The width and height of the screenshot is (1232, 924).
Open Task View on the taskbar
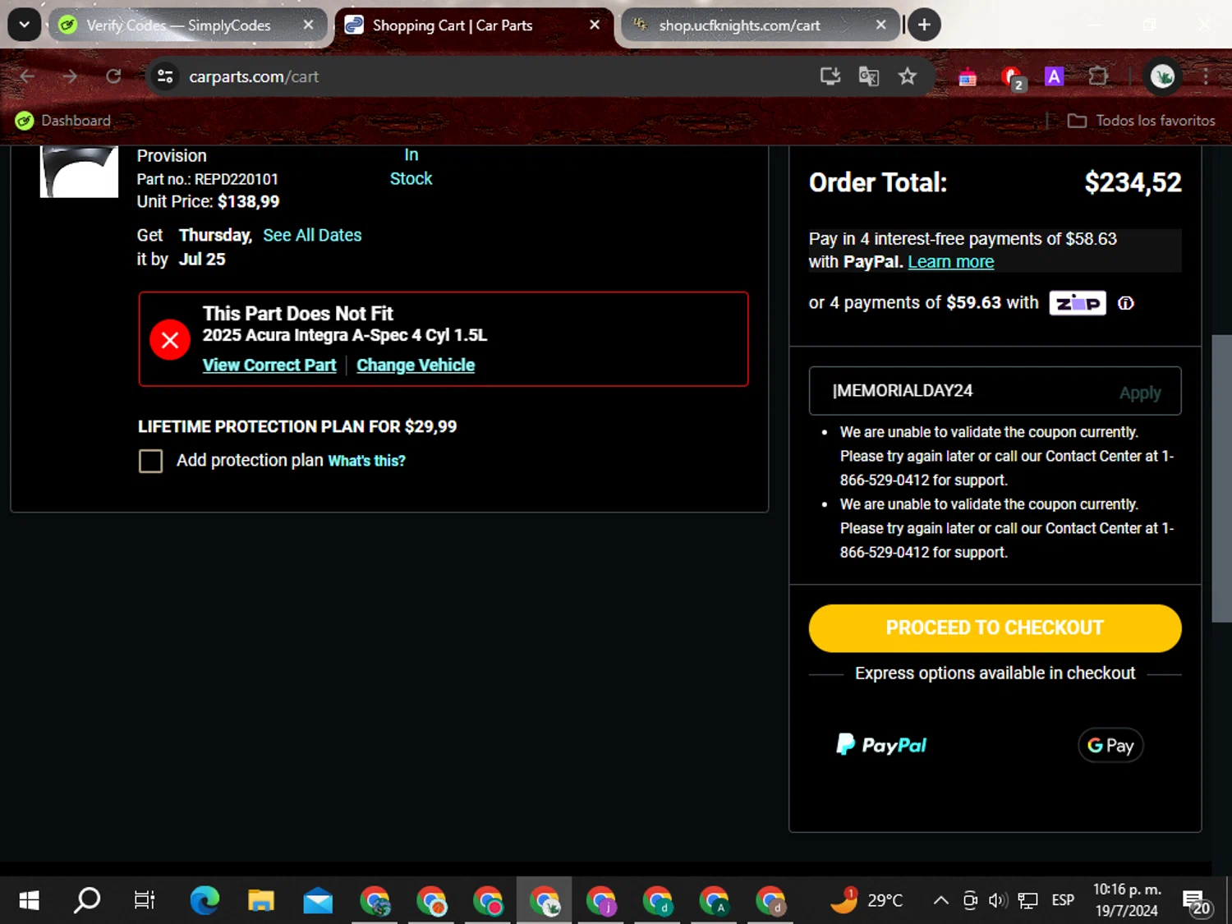(145, 900)
